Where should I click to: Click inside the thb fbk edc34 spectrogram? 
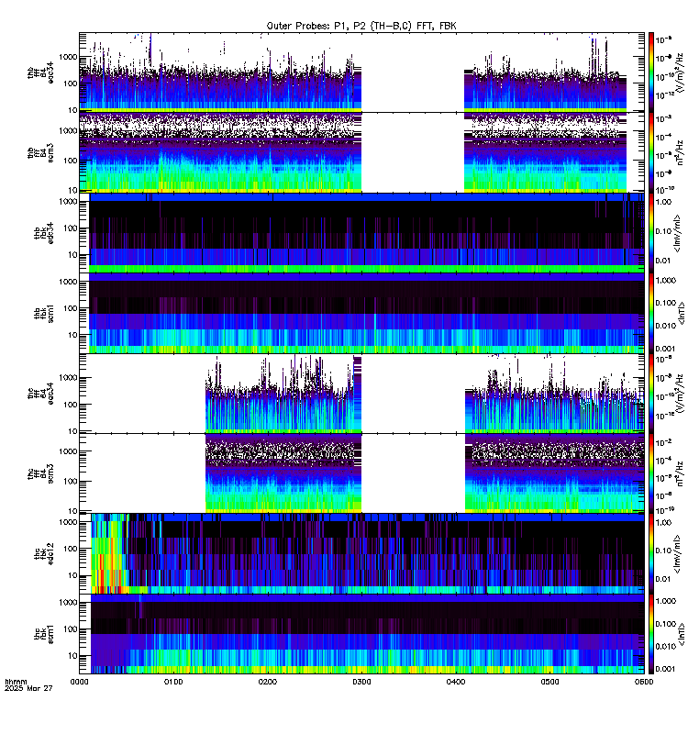pyautogui.click(x=361, y=233)
